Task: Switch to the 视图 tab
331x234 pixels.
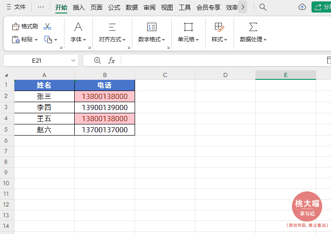Action: [167, 7]
